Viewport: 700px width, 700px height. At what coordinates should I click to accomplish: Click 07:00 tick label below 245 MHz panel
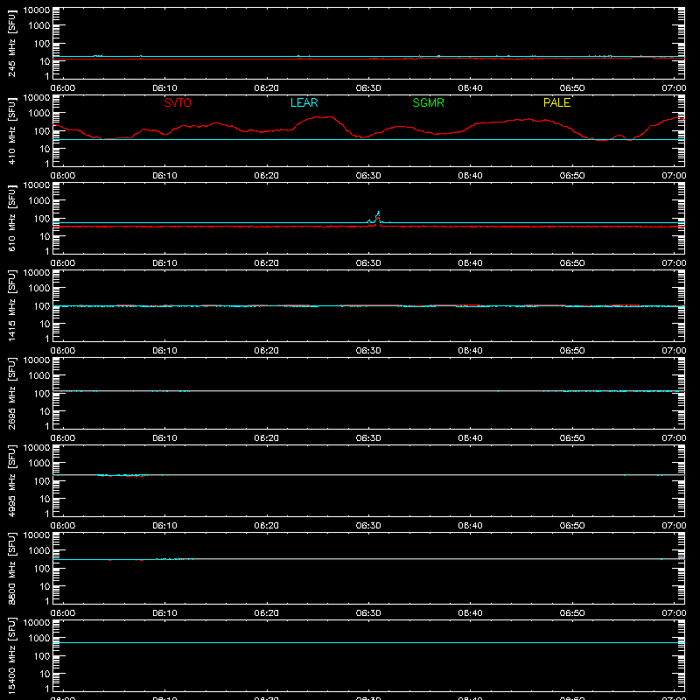[x=674, y=88]
